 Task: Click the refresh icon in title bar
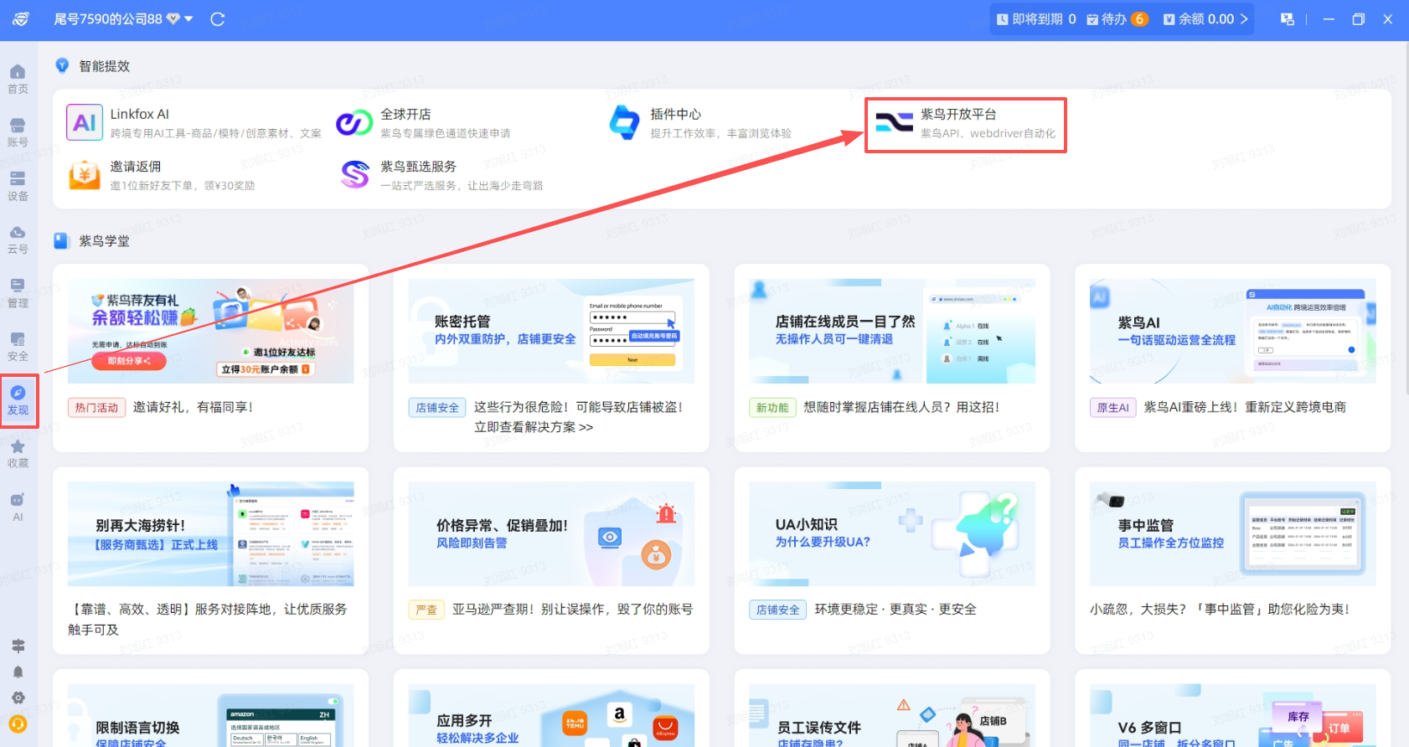click(218, 19)
